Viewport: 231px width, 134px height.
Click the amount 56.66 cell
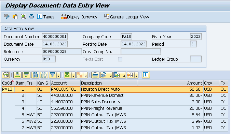click(171, 89)
